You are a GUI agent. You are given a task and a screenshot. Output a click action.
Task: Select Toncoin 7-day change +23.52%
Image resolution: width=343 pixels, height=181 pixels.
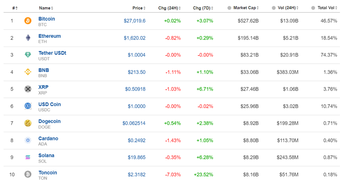[204, 175]
